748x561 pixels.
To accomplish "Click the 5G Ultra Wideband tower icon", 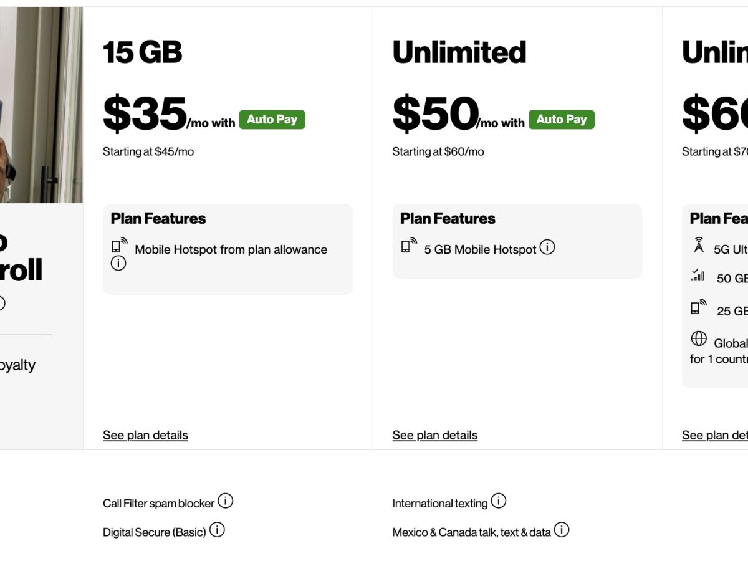I will (x=699, y=246).
